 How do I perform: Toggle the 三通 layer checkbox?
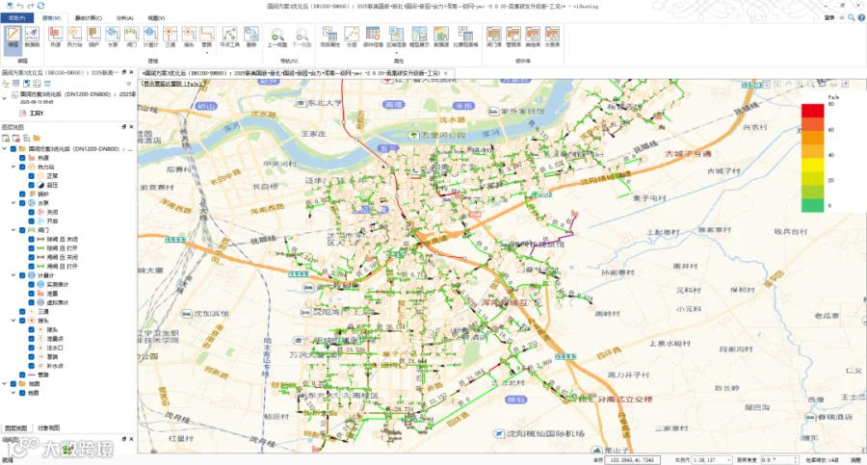22,311
